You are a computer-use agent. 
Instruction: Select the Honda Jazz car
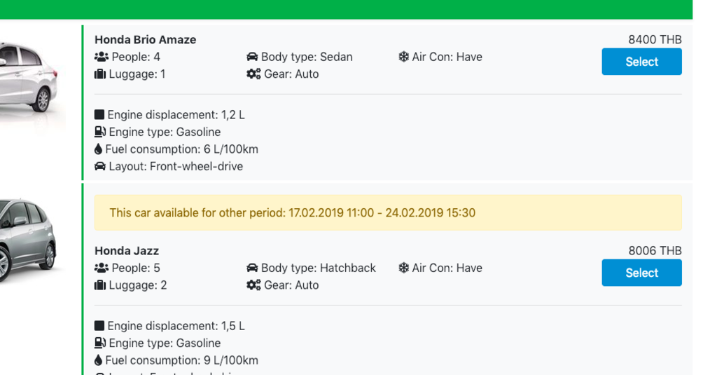tap(641, 273)
